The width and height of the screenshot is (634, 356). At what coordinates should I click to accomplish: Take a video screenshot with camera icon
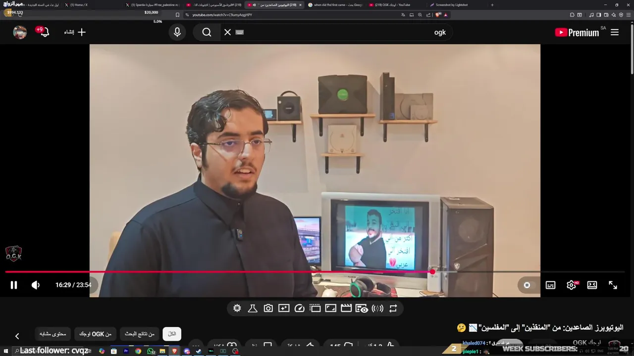268,309
